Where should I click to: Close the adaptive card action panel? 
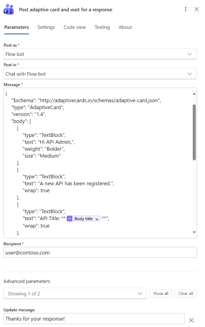pos(197,9)
